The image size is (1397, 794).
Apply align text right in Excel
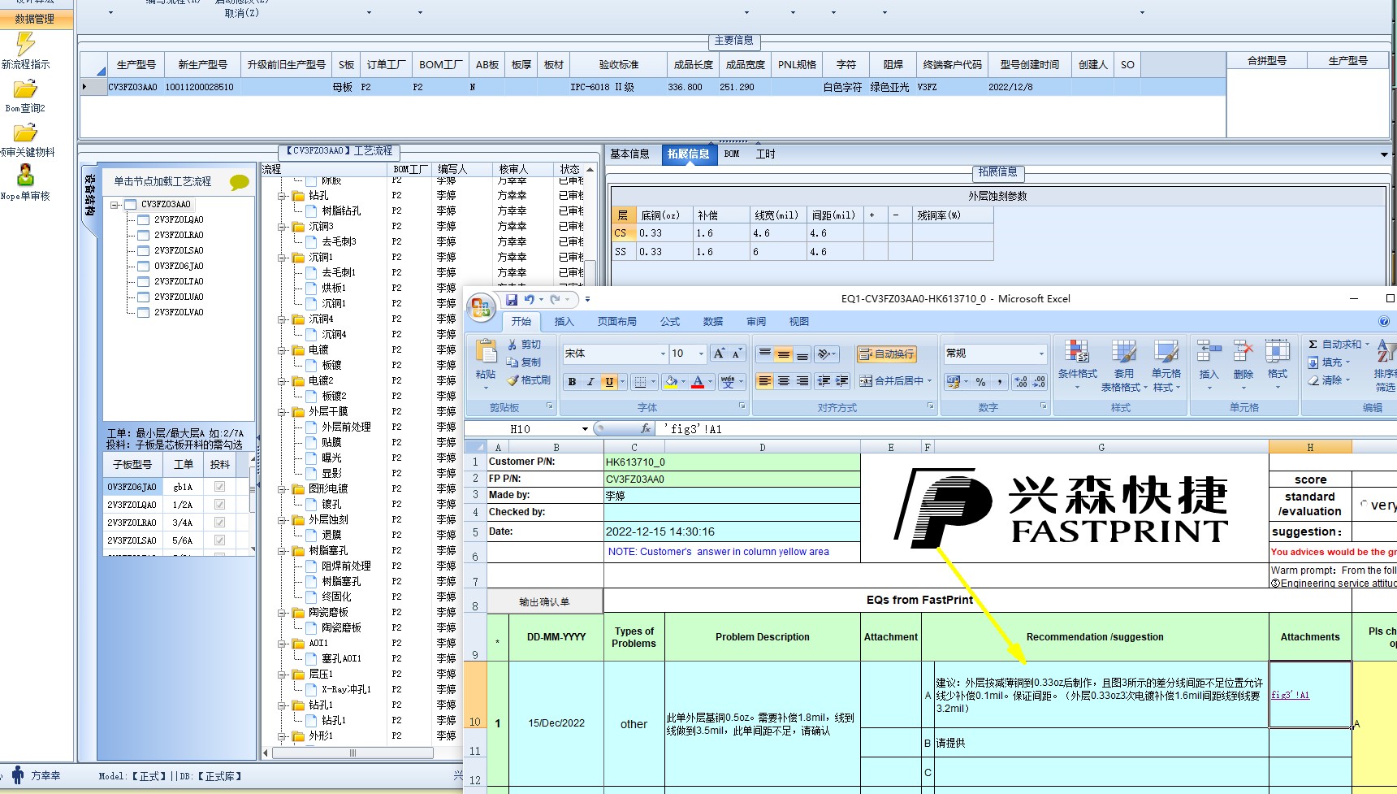point(802,380)
